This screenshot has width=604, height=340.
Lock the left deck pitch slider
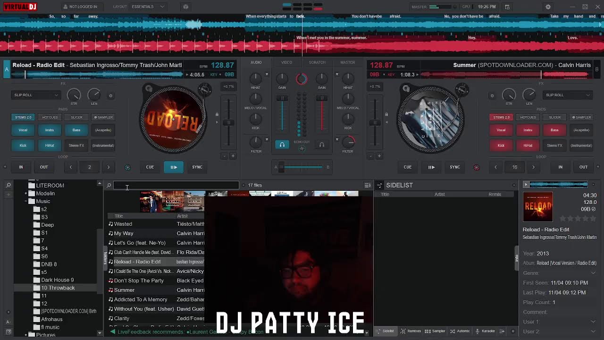pyautogui.click(x=217, y=114)
